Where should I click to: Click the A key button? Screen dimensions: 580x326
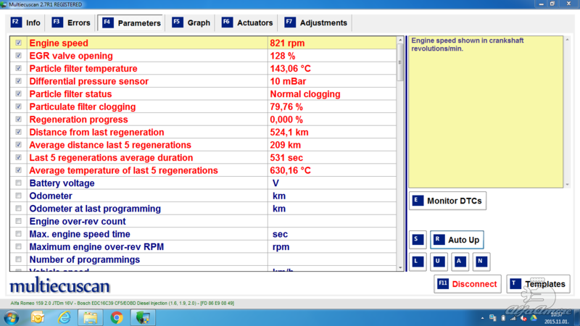click(x=460, y=262)
